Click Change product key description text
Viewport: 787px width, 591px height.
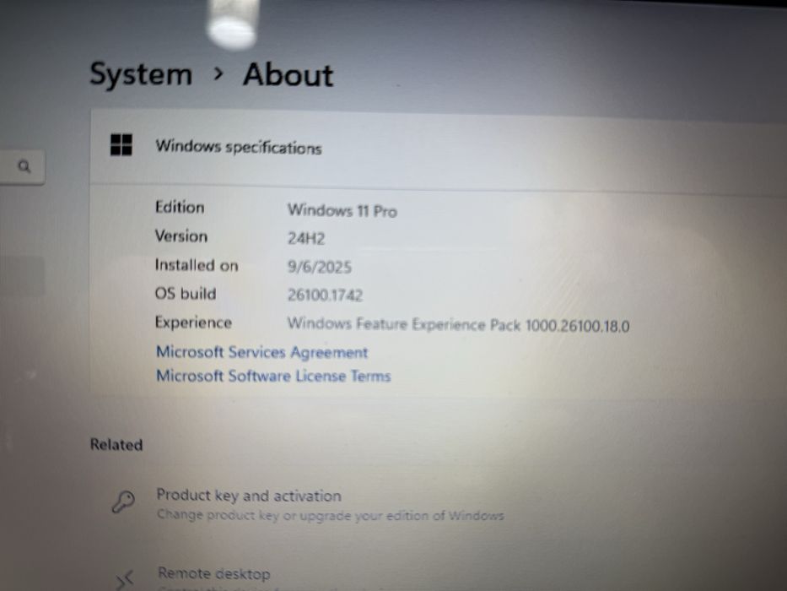point(331,516)
